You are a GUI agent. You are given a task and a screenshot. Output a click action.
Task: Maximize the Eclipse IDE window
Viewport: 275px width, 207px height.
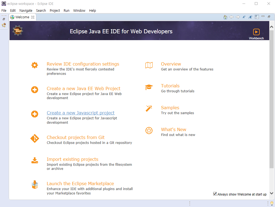tap(256, 4)
